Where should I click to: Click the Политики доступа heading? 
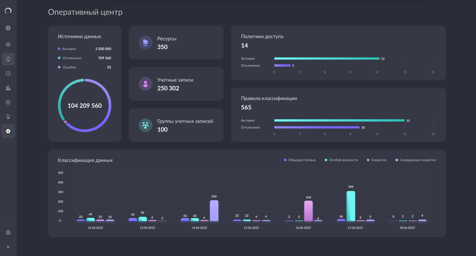pos(262,36)
